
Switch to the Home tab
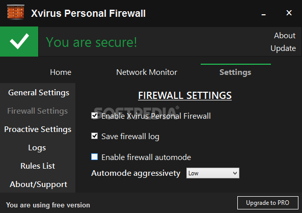point(61,72)
